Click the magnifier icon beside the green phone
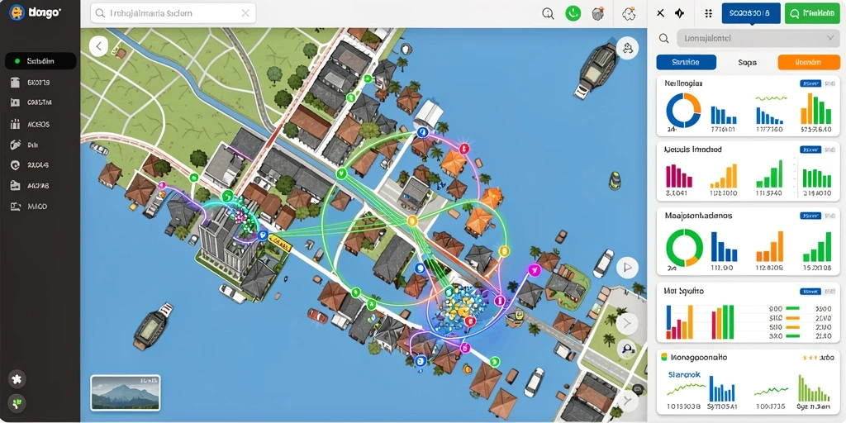 tap(548, 14)
